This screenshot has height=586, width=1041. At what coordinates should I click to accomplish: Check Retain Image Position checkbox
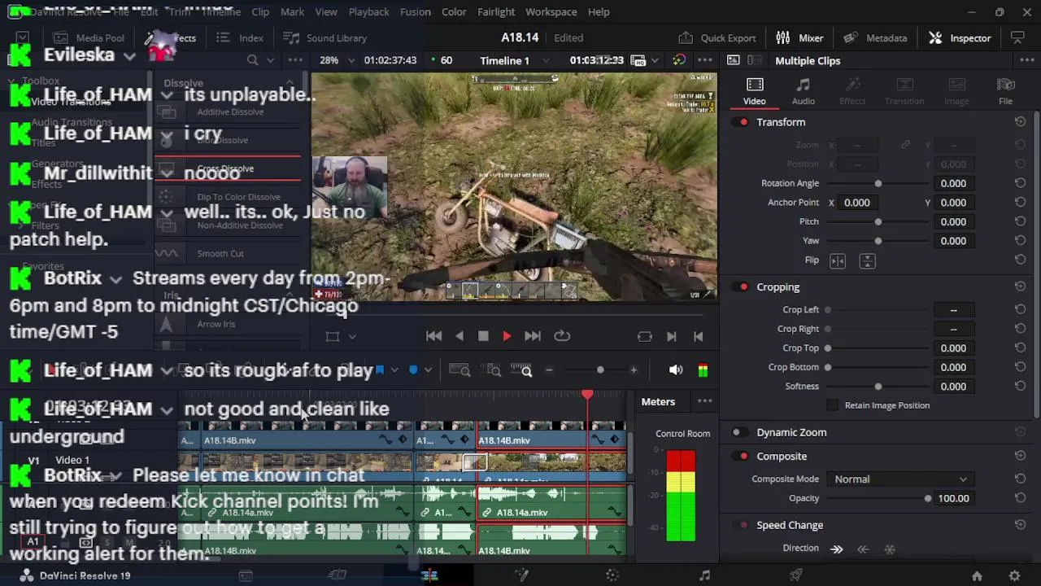[x=832, y=405]
